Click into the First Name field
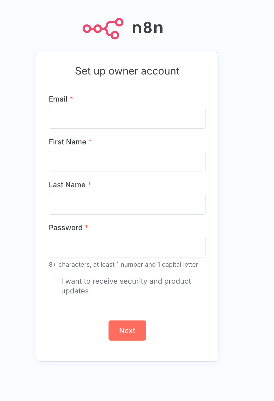Viewport: 274px width, 401px height. 127,161
